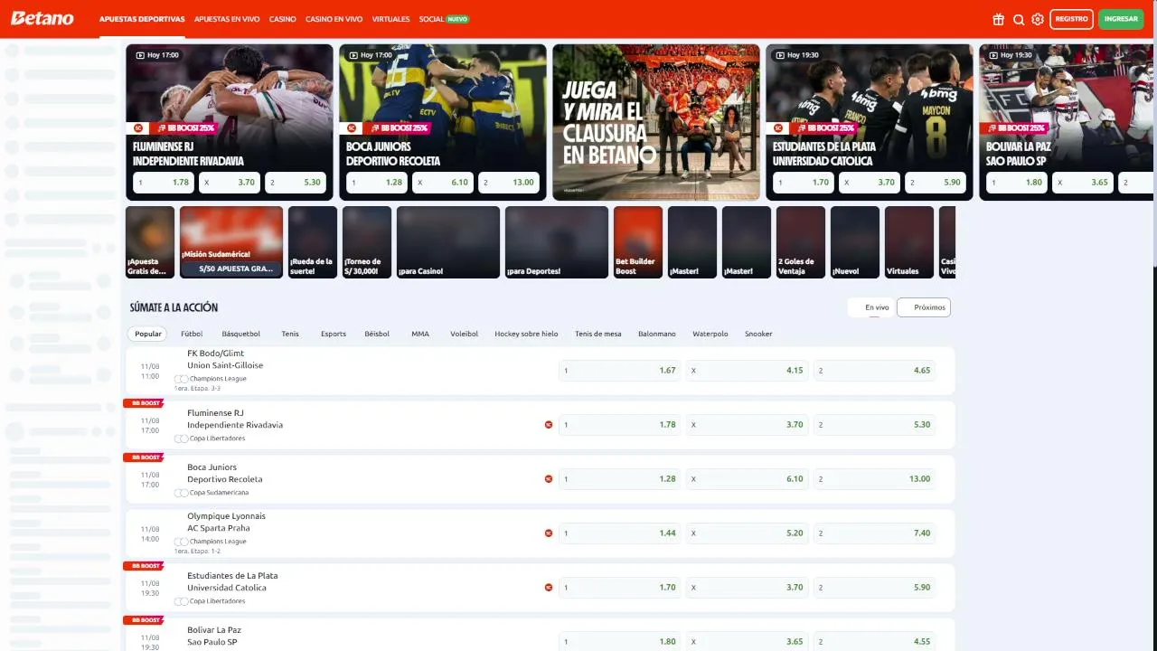Click the live stream icon on the Fluminense card
The height and width of the screenshot is (651, 1157).
point(140,55)
